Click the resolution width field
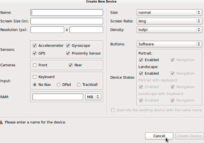The width and height of the screenshot is (204, 143). click(47, 30)
